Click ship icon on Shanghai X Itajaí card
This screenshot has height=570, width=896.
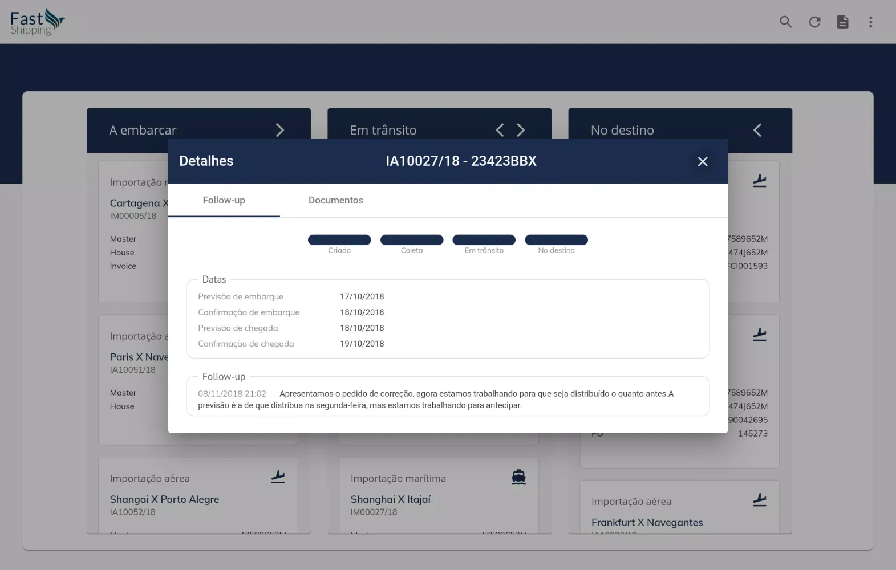pos(518,477)
